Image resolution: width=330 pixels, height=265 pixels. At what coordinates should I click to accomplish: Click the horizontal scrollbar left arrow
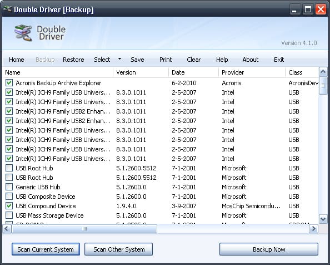point(7,228)
